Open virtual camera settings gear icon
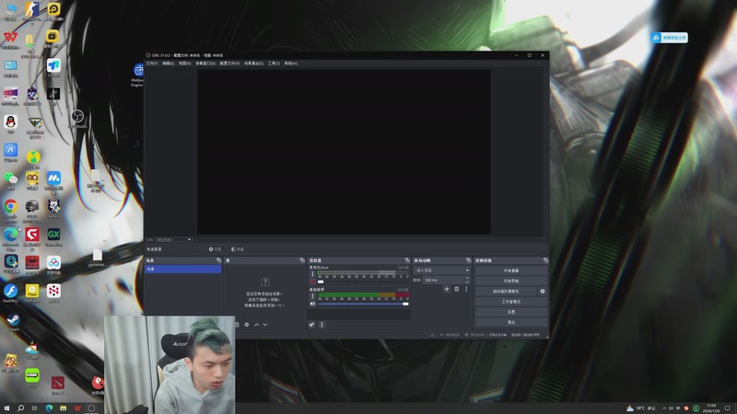This screenshot has width=737, height=414. click(543, 292)
